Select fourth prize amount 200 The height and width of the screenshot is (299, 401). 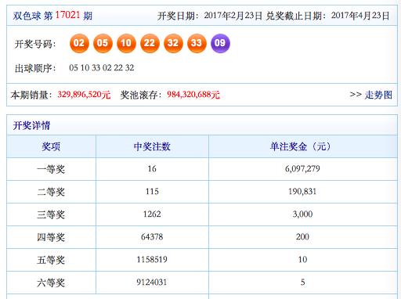pyautogui.click(x=302, y=237)
